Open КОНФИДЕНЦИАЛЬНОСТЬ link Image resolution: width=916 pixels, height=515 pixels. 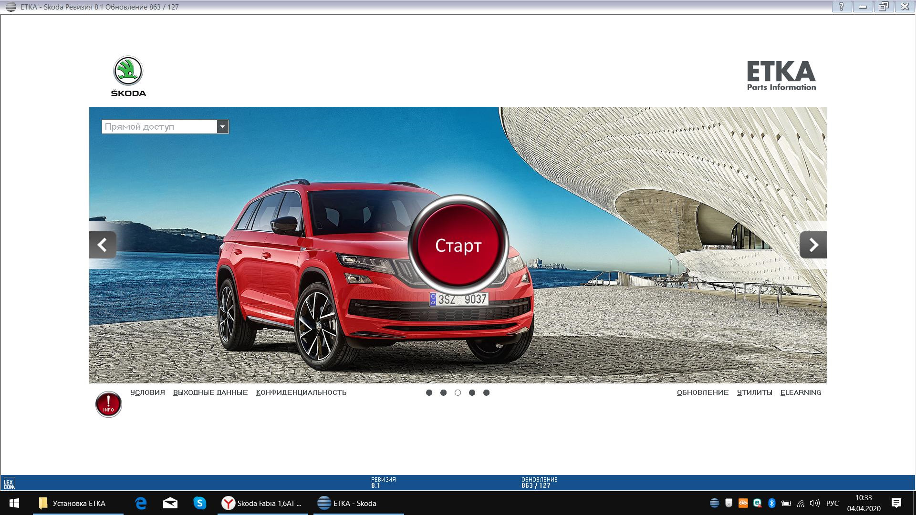point(301,392)
